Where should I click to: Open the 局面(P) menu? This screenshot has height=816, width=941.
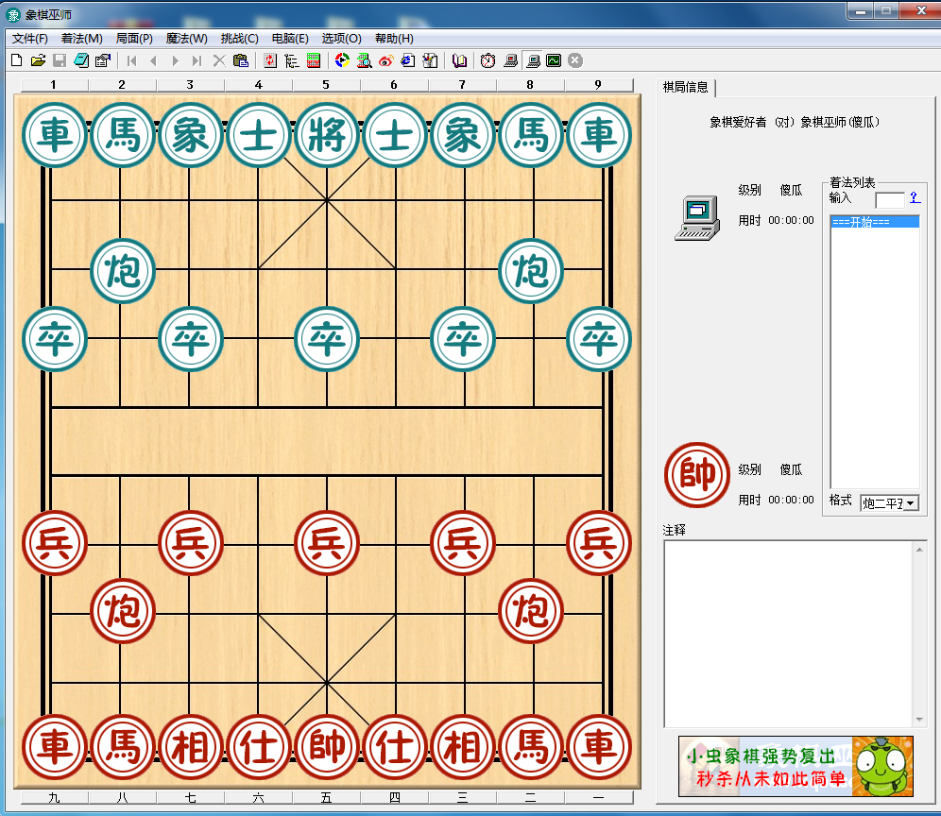click(x=134, y=39)
